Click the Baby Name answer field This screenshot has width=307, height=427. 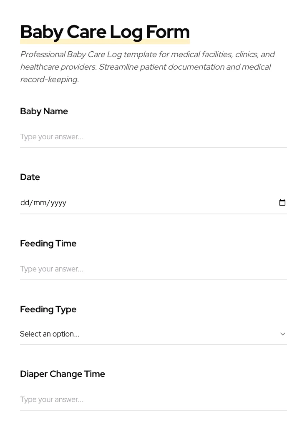(x=153, y=136)
